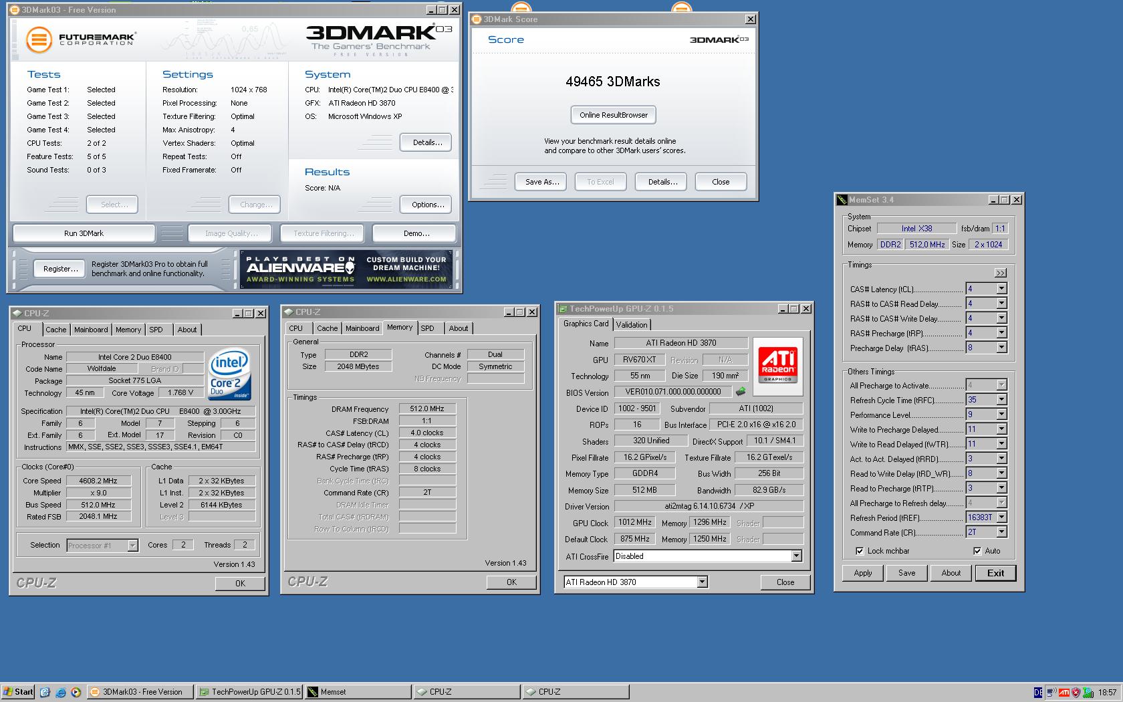Open the Show Desktop quick launch icon

[45, 692]
